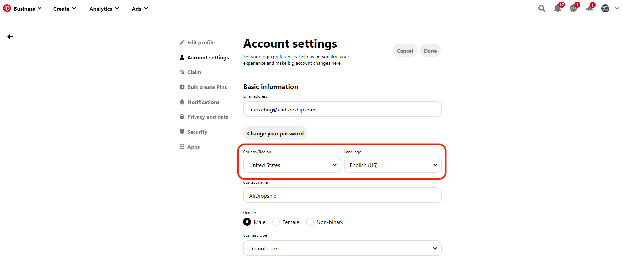
Task: Open notifications bell icon
Action: click(557, 9)
